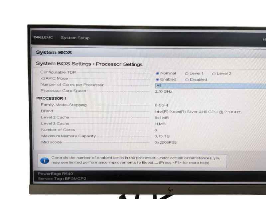
Task: Select the Maximum Memory Capacity label
Action: pyautogui.click(x=68, y=136)
